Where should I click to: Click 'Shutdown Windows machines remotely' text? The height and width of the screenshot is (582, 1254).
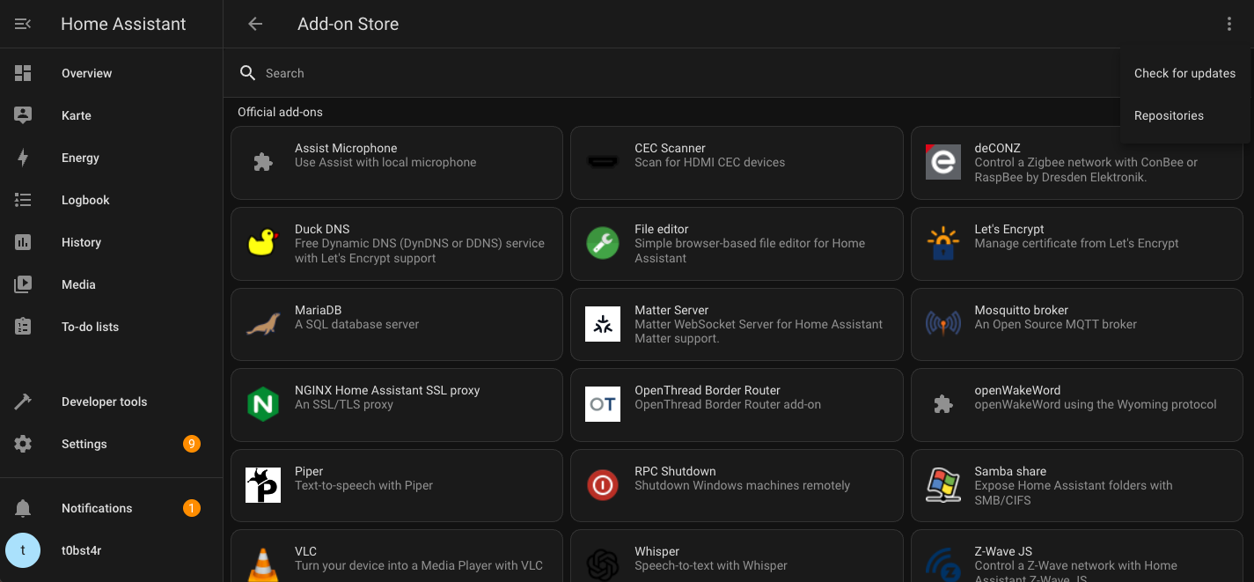tap(742, 485)
